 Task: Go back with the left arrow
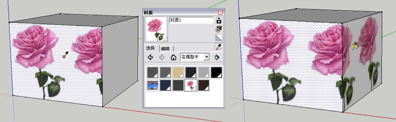point(150,57)
